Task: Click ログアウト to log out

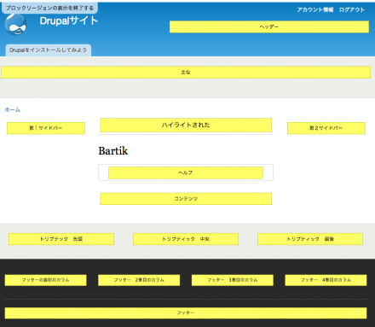Action: pos(352,9)
